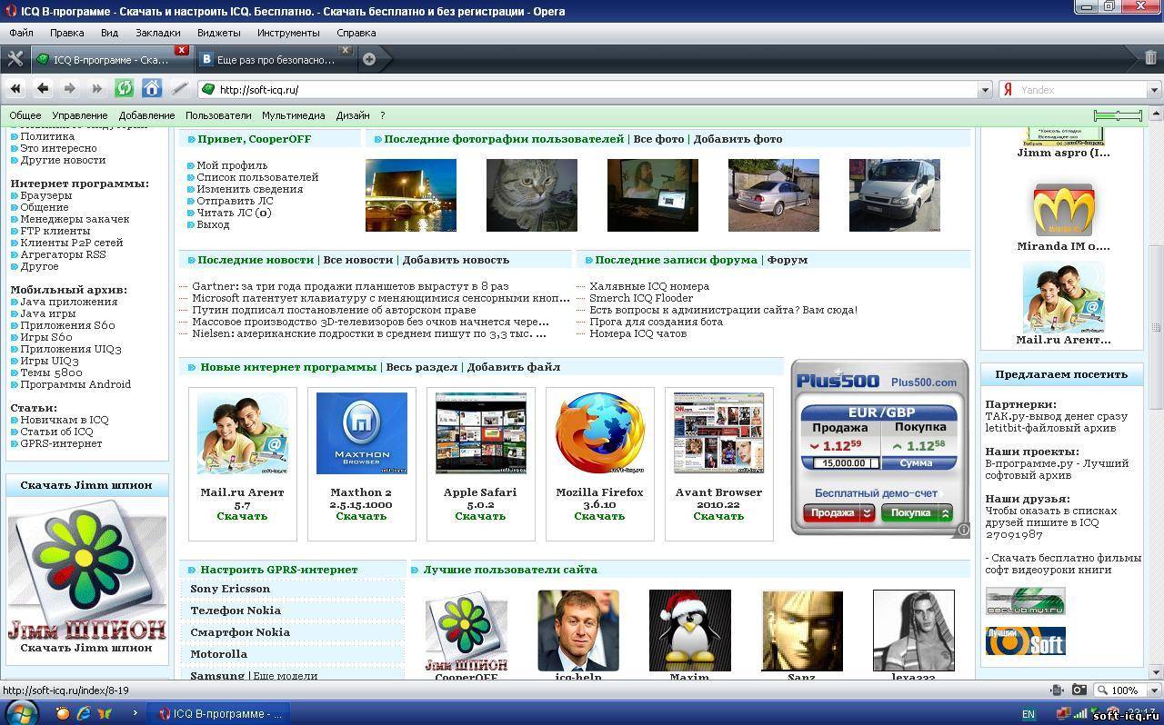Screen dimensions: 1164x725
Task: Open 'Программы Android' sidebar link
Action: [x=75, y=384]
